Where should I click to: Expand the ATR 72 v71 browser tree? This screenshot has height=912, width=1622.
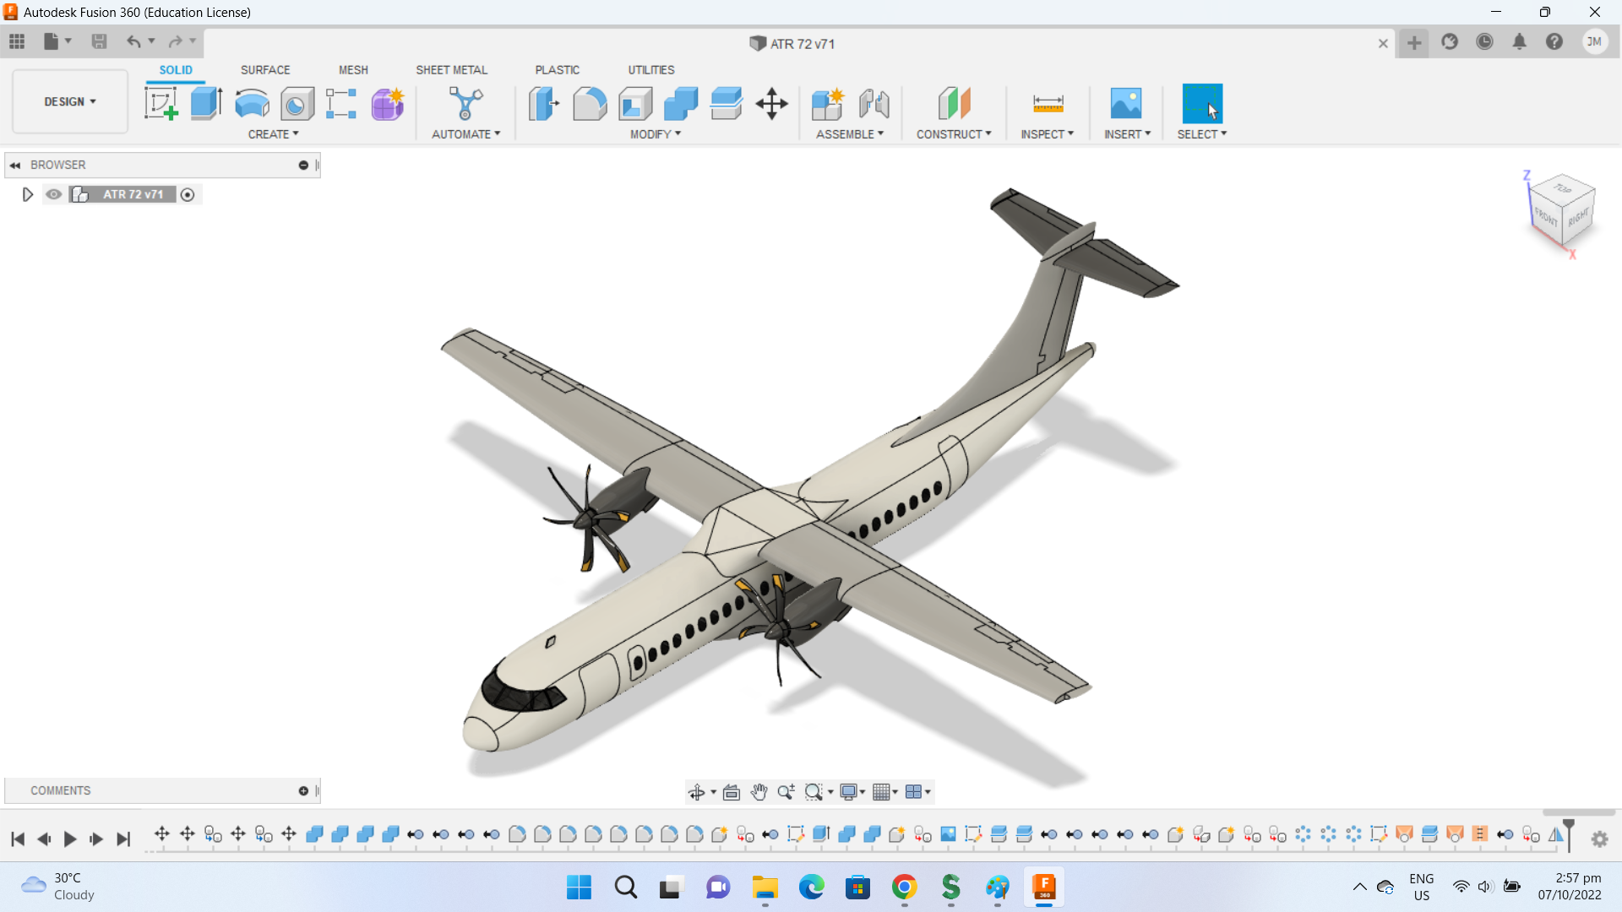coord(27,194)
